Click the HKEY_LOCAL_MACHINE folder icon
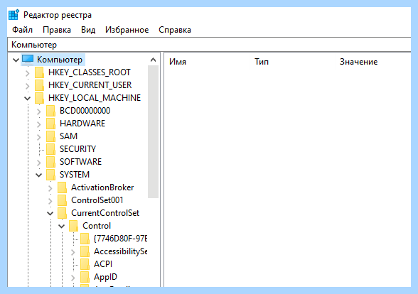The height and width of the screenshot is (294, 418). tap(40, 98)
